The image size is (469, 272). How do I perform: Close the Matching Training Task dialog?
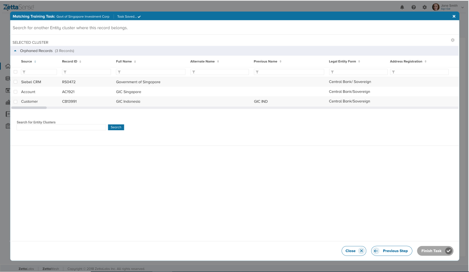(x=454, y=16)
